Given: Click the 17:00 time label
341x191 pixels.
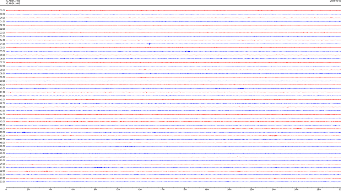Looking at the screenshot, I should [x=2, y=136].
